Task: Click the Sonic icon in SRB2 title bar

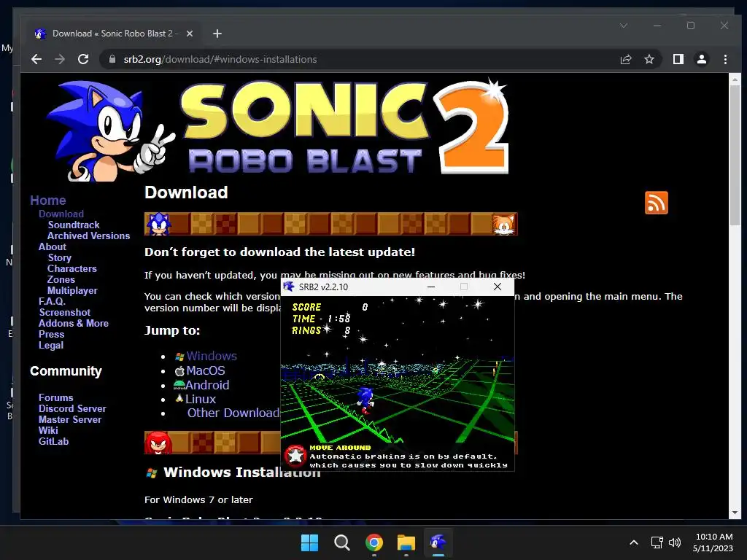Action: tap(289, 286)
